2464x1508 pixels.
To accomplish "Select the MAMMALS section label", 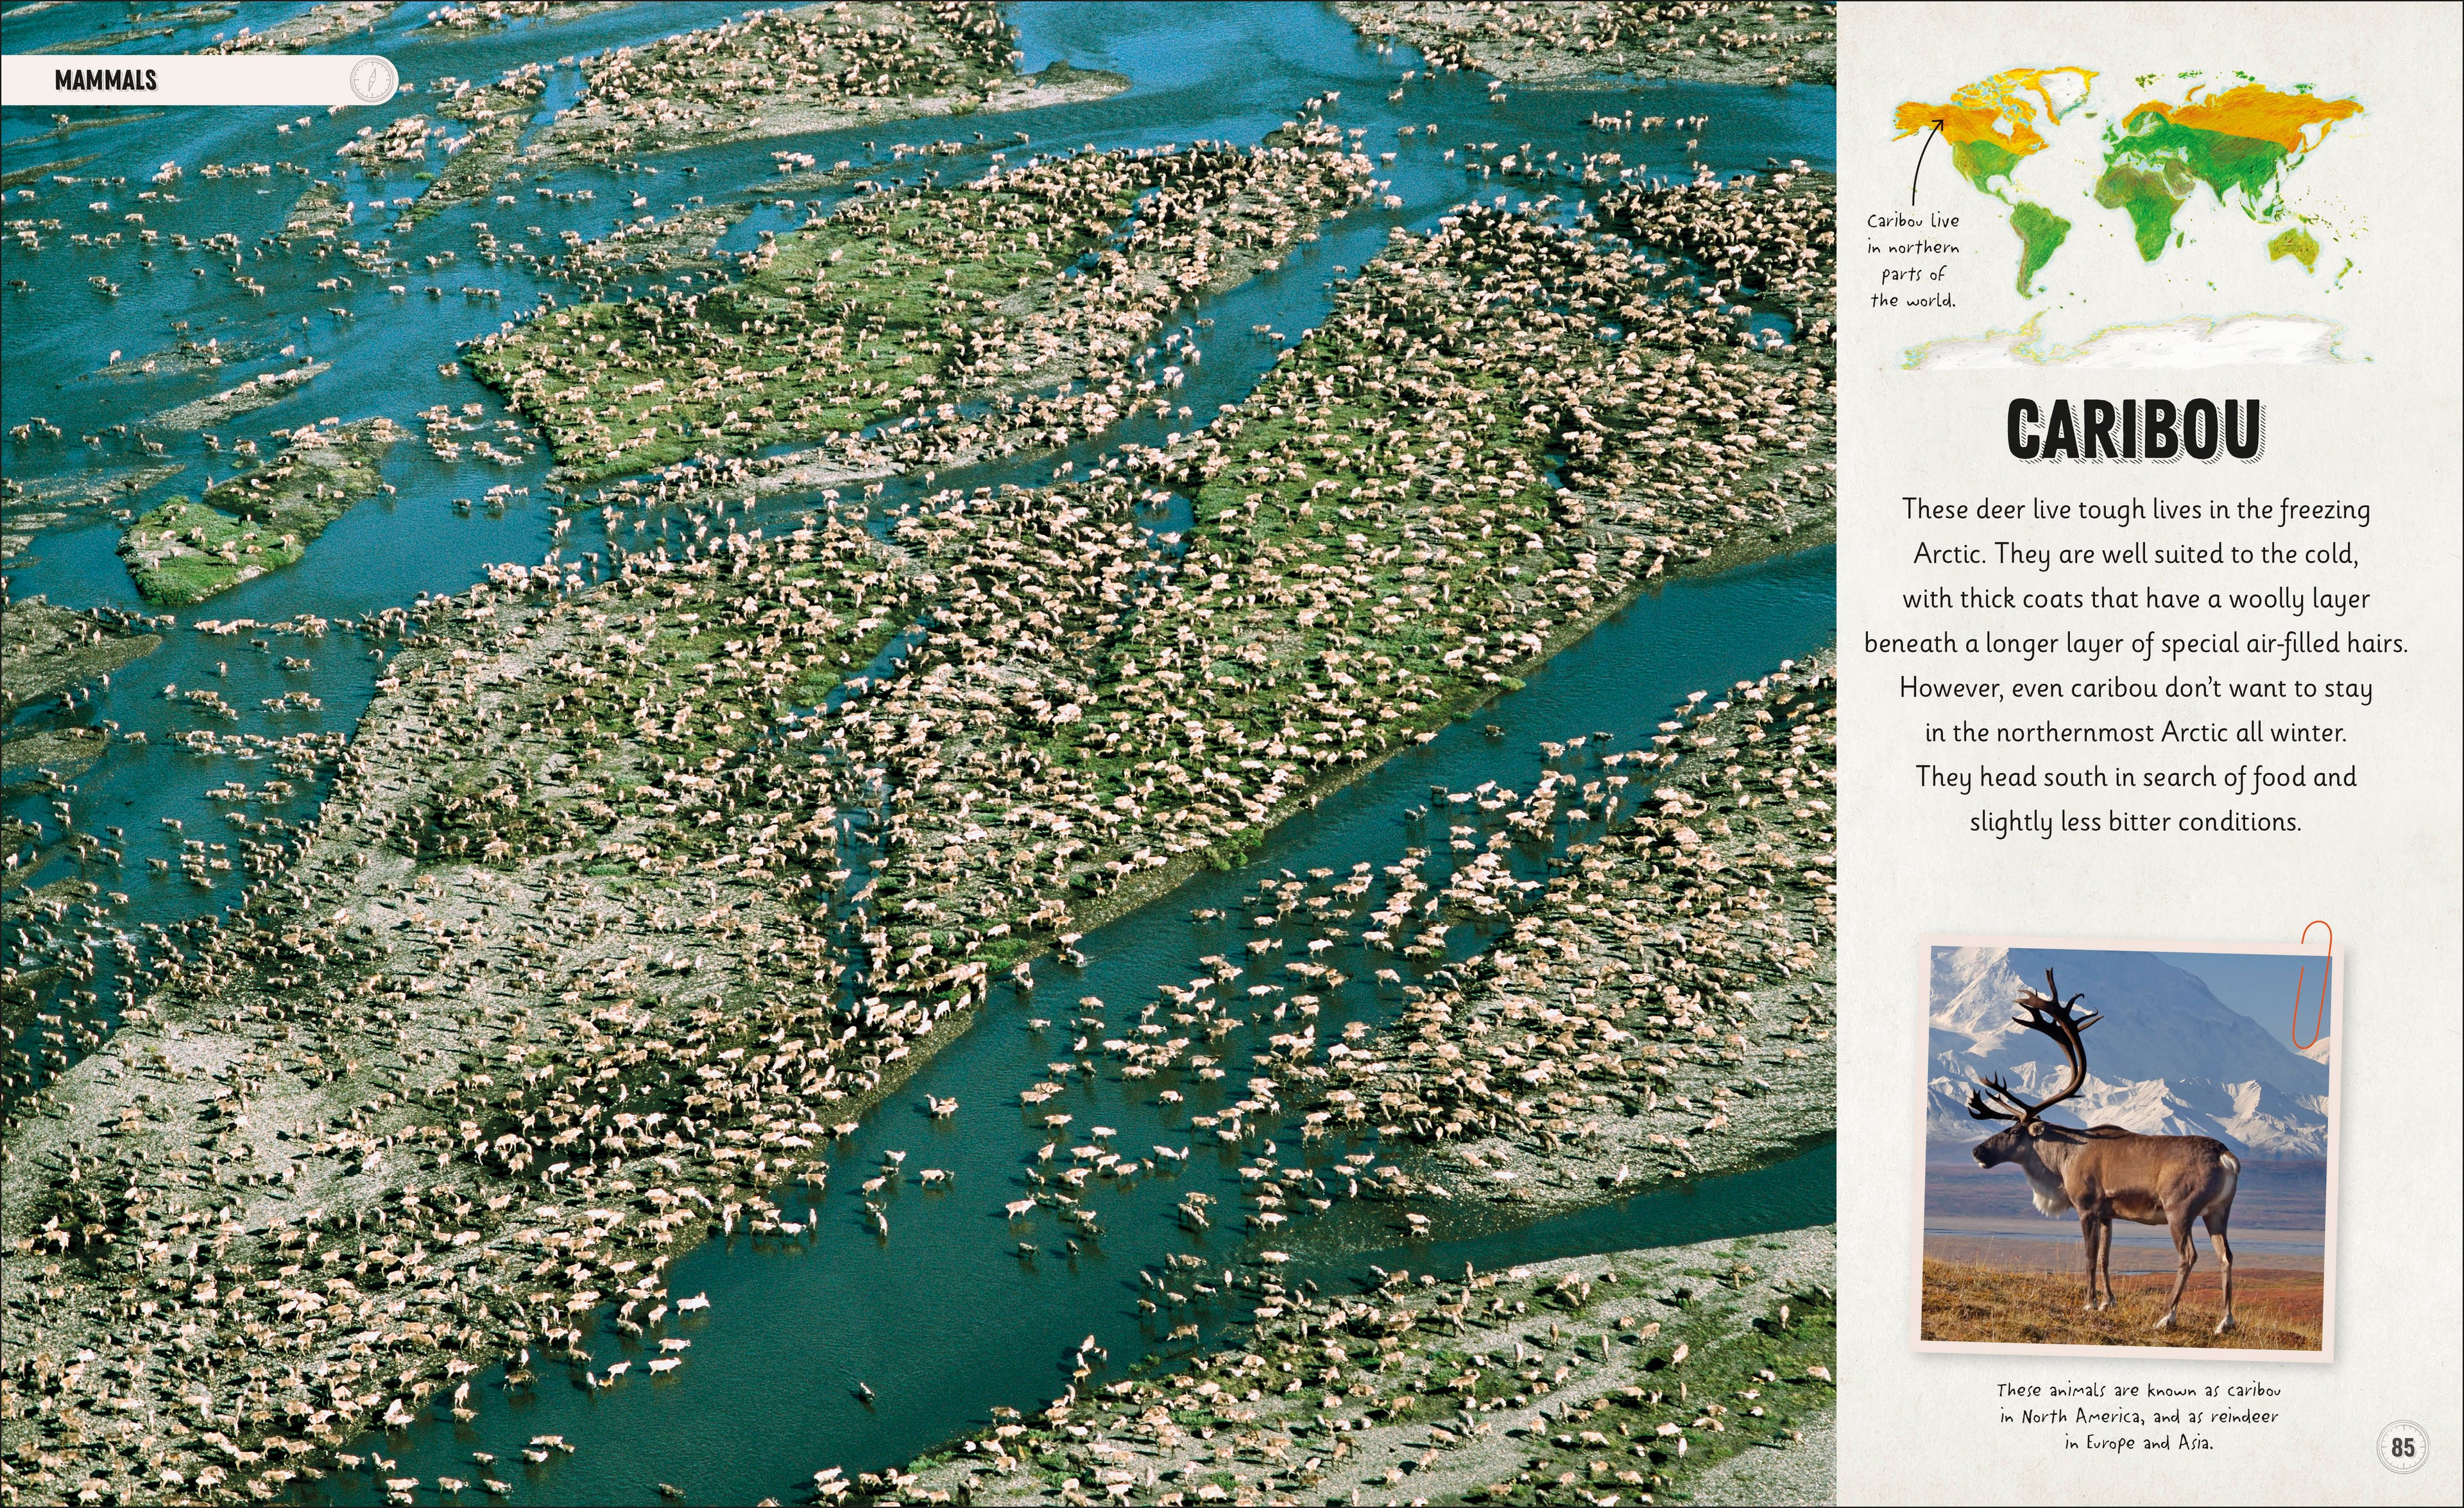I will click(x=106, y=80).
